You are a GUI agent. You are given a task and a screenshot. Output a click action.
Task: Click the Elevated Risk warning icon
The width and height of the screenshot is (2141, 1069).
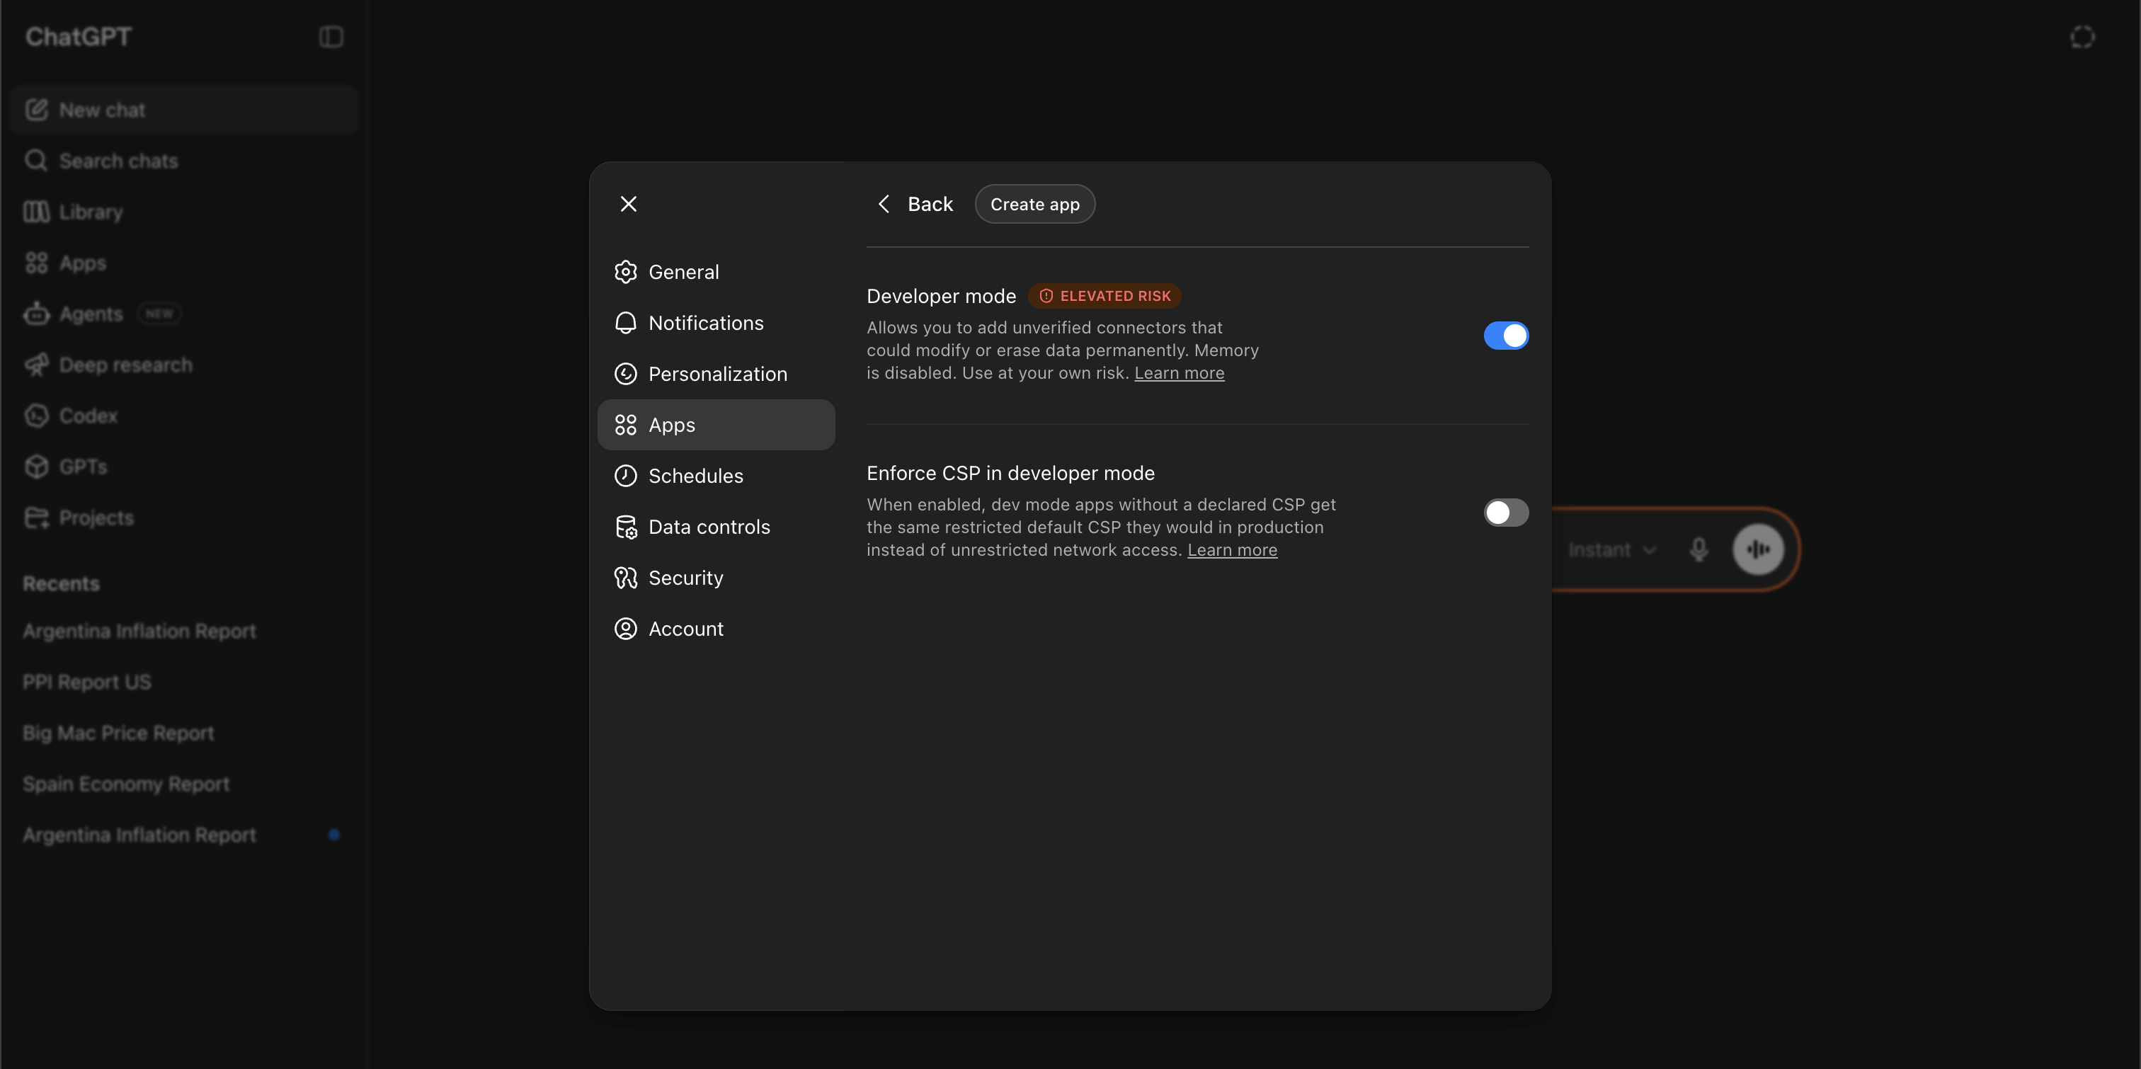1046,296
